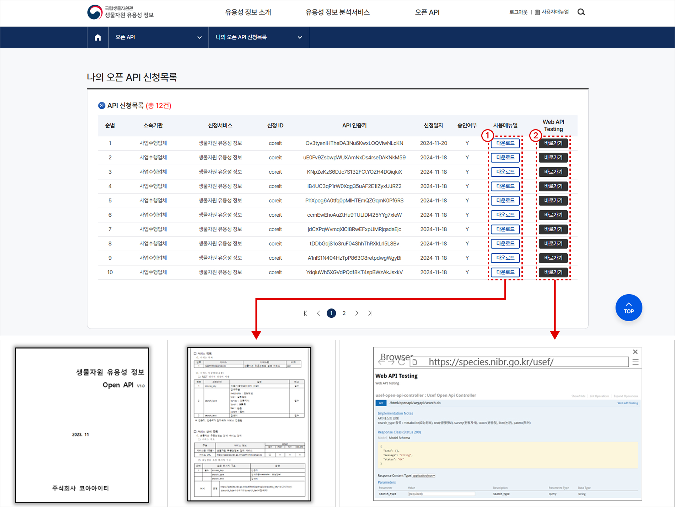Click the home icon in the navigation bar
The width and height of the screenshot is (675, 507).
97,37
